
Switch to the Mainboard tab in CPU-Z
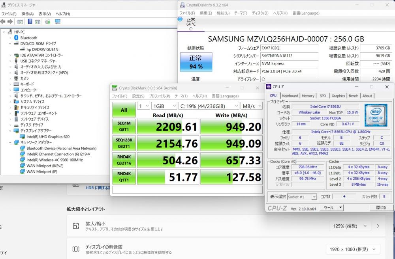(x=290, y=96)
